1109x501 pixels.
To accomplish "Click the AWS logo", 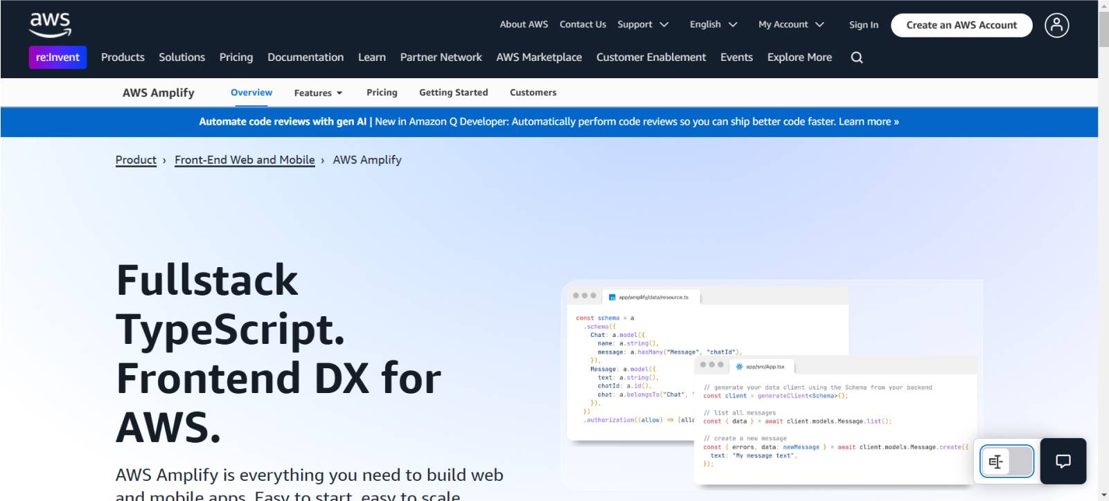I will pos(50,25).
